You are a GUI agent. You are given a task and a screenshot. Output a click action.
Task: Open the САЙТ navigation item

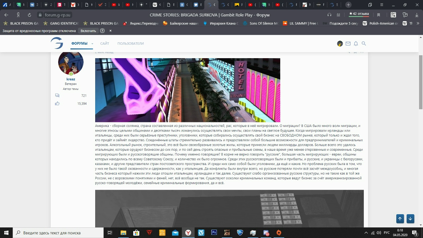(x=104, y=44)
